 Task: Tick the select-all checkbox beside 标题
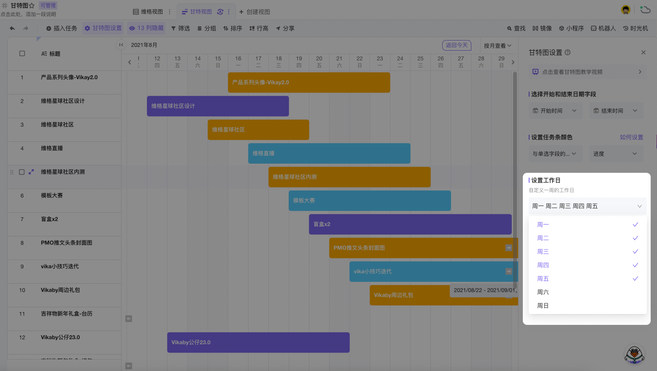tap(22, 54)
